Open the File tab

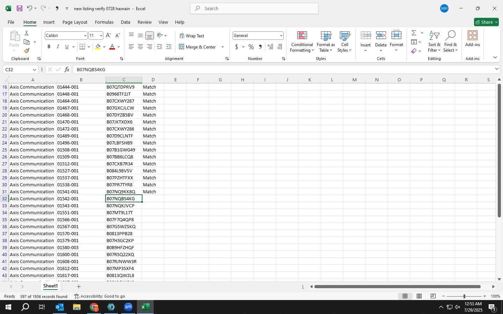[x=11, y=22]
